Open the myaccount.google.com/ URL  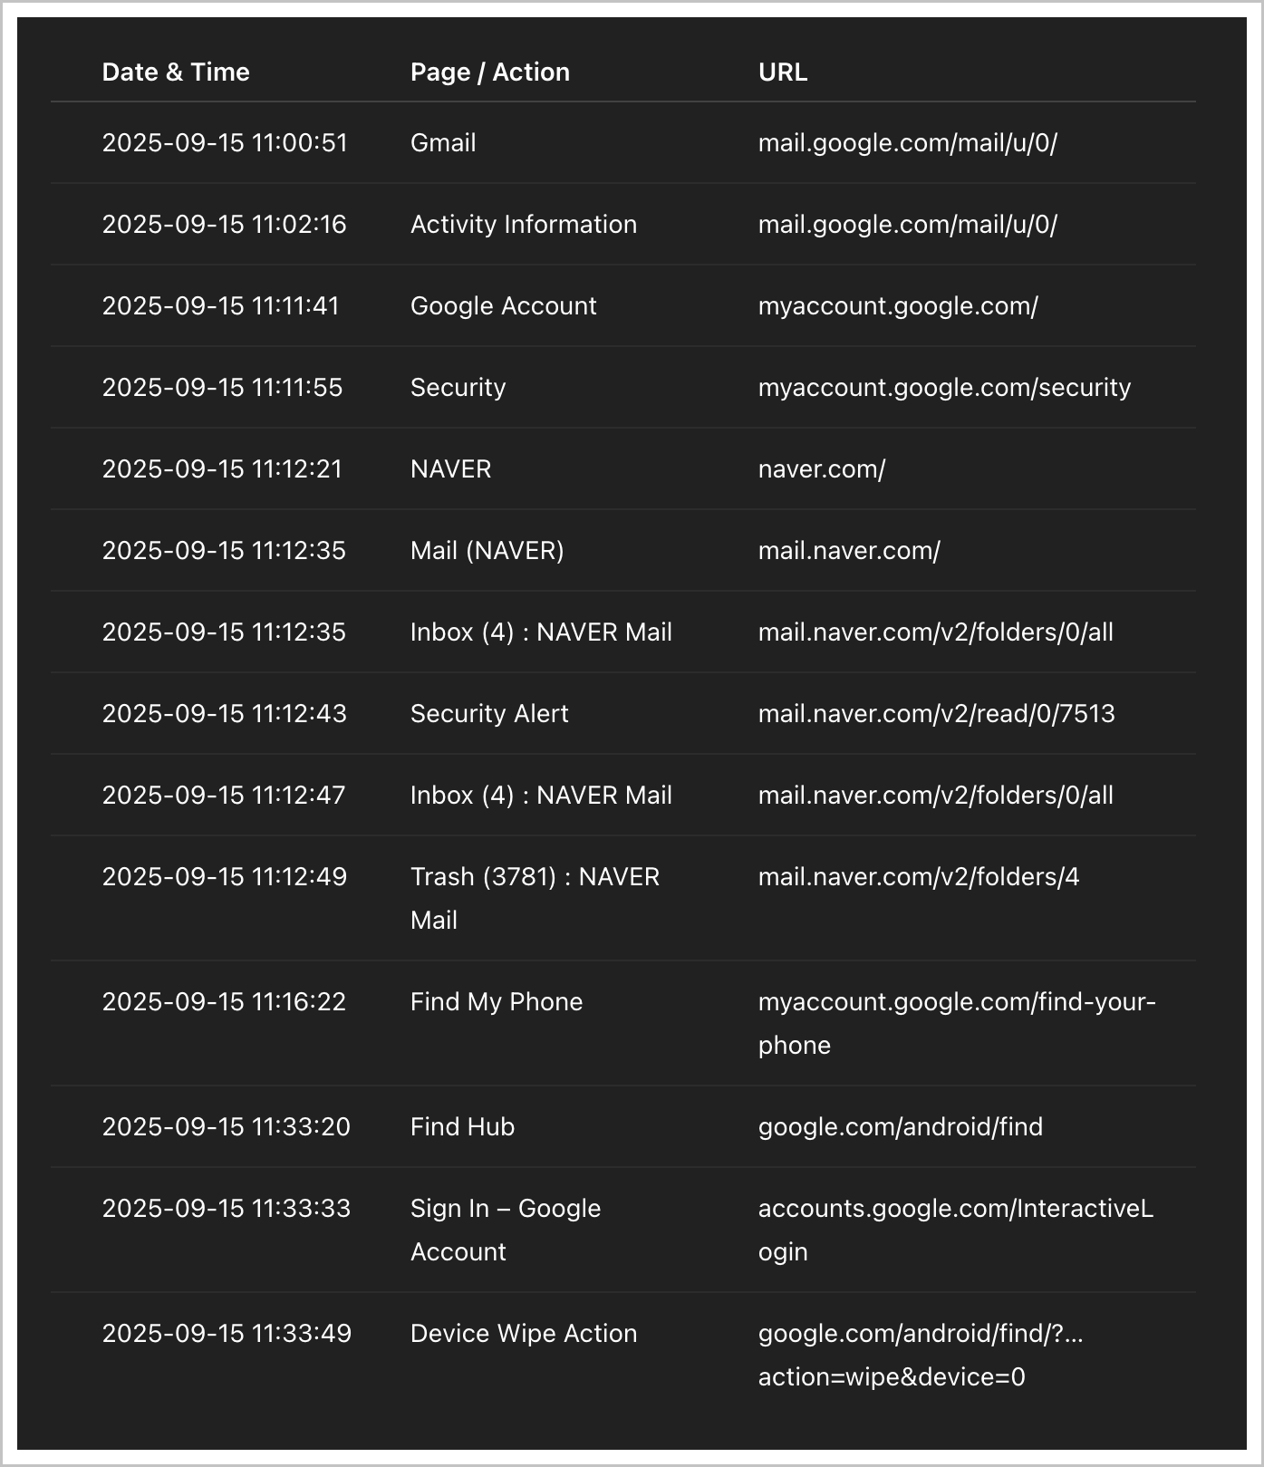click(897, 306)
